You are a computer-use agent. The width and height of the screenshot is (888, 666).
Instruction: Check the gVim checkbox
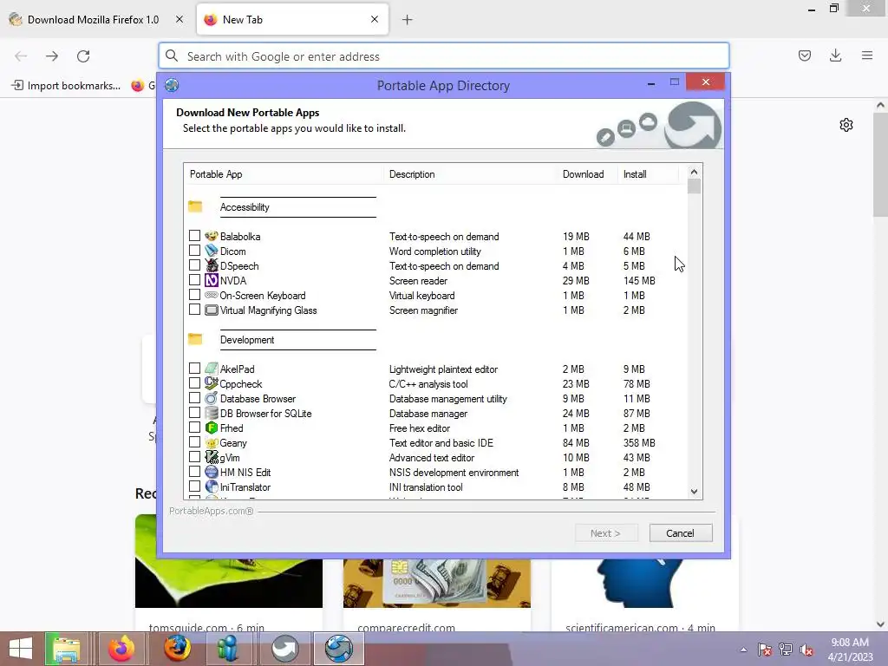(194, 456)
